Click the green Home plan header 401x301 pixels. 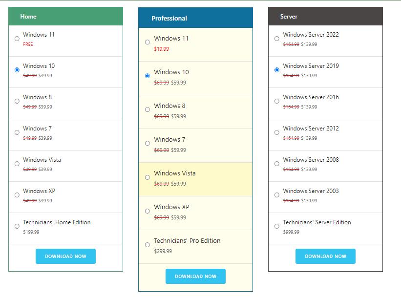pos(66,17)
